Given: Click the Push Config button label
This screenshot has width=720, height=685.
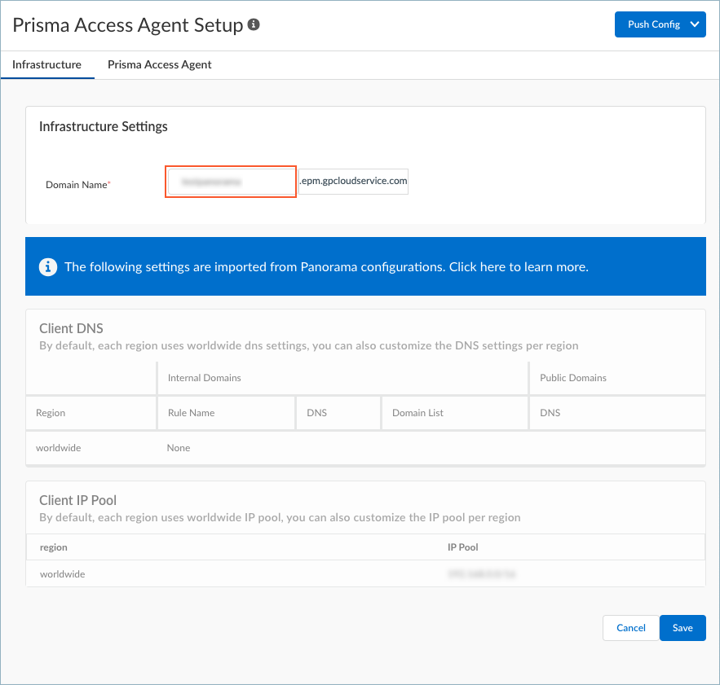Looking at the screenshot, I should (x=653, y=24).
